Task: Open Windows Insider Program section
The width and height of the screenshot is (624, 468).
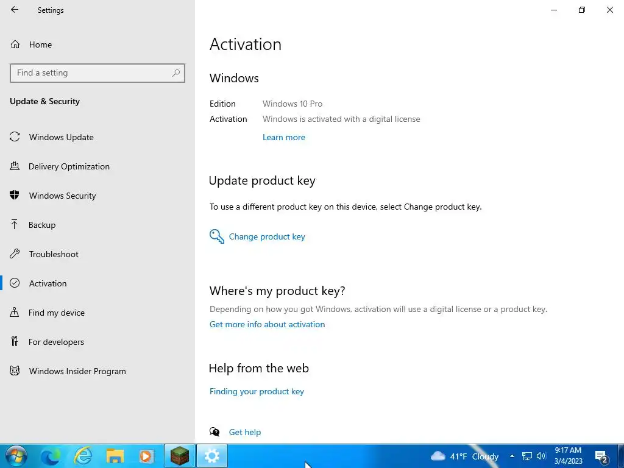Action: (x=97, y=371)
